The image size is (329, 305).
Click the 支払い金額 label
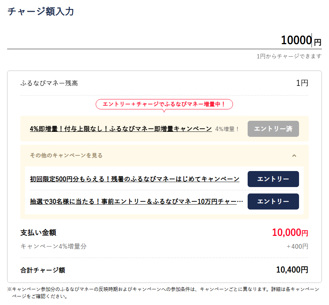pyautogui.click(x=39, y=233)
